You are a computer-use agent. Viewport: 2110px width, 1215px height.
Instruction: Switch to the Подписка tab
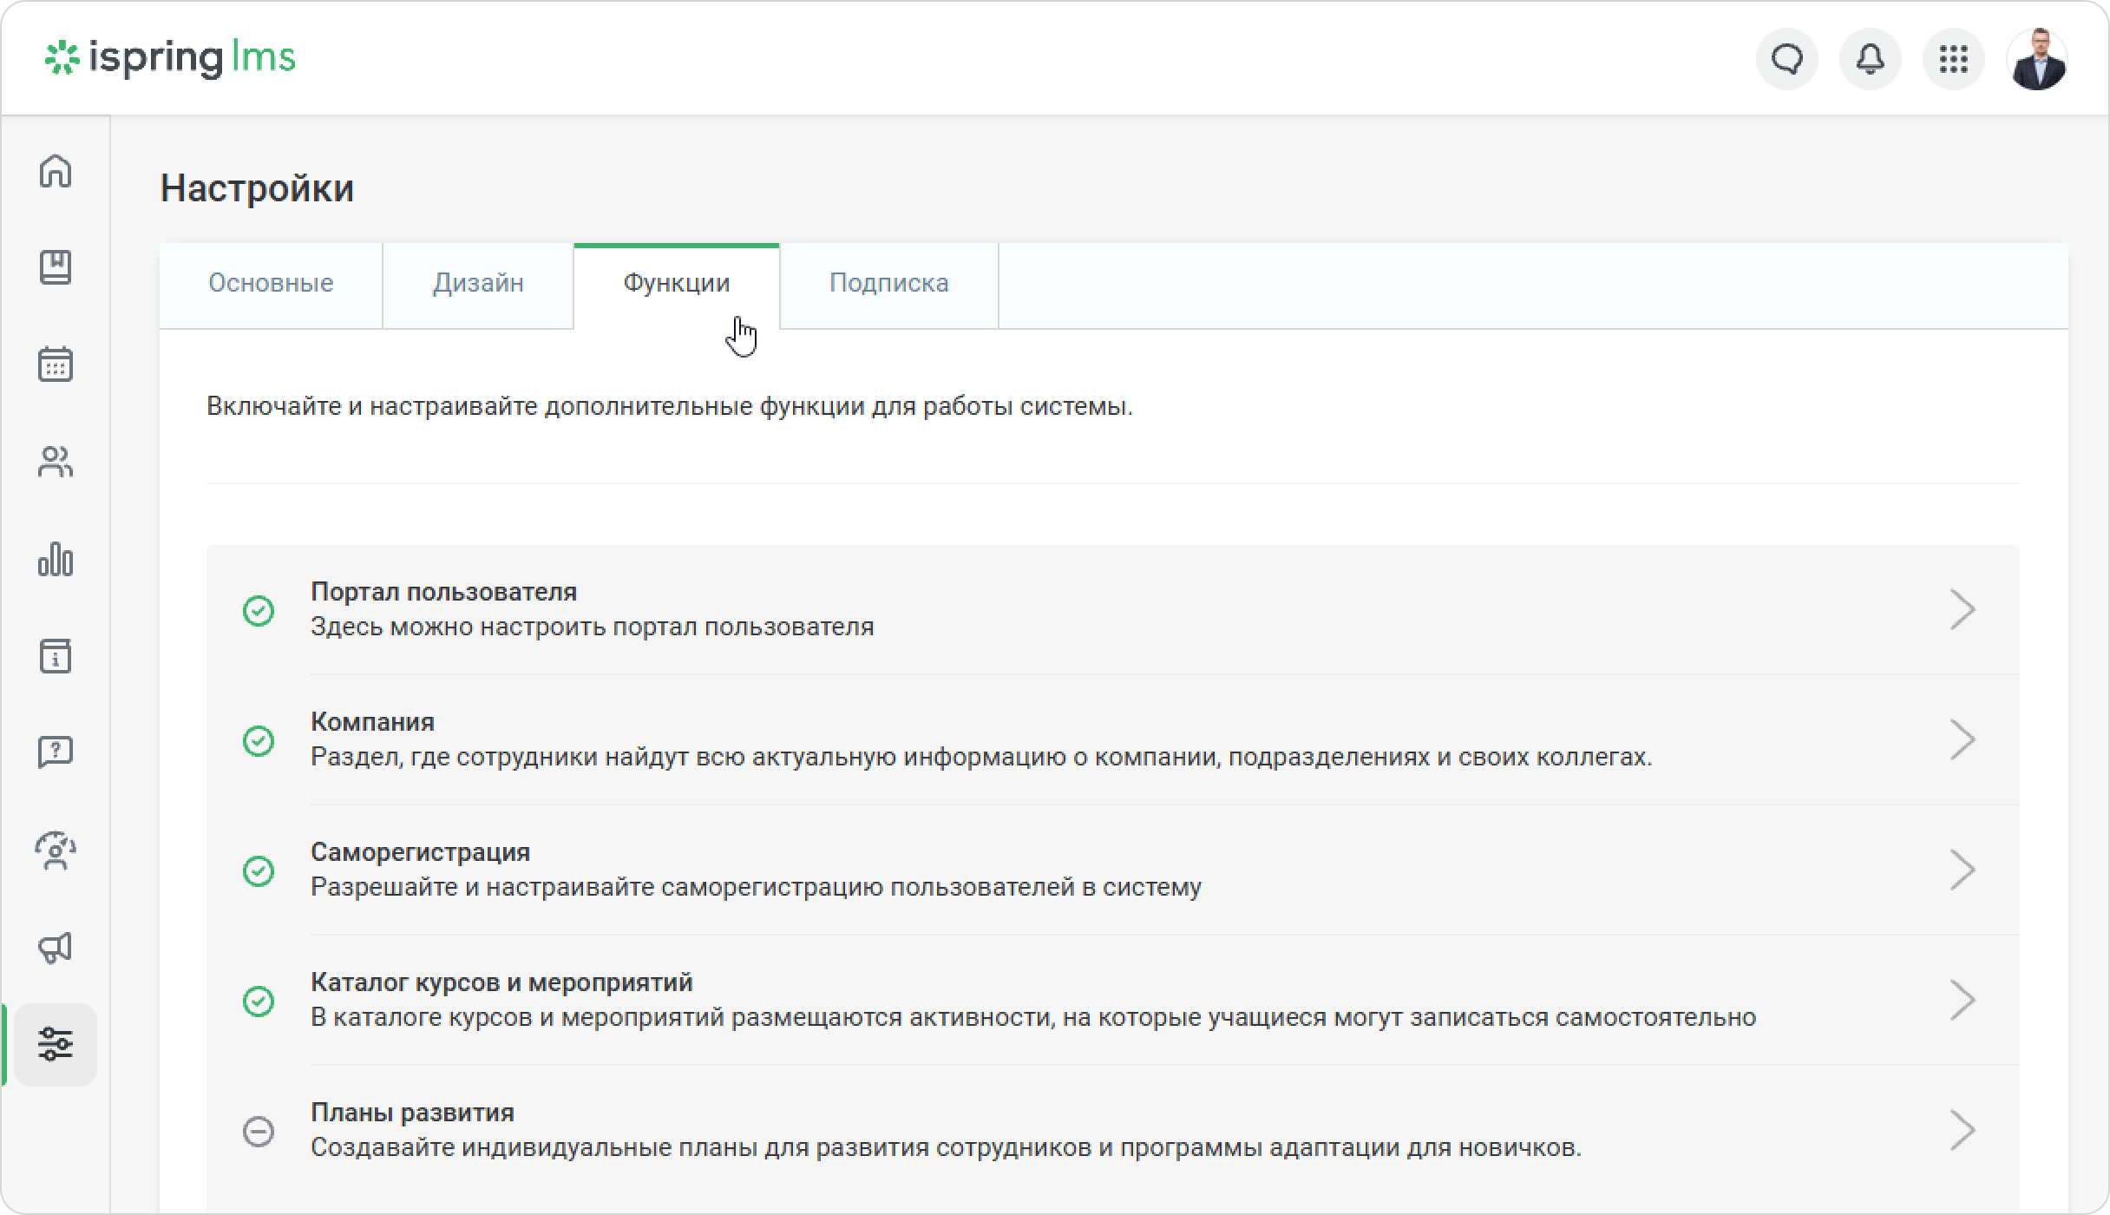889,284
